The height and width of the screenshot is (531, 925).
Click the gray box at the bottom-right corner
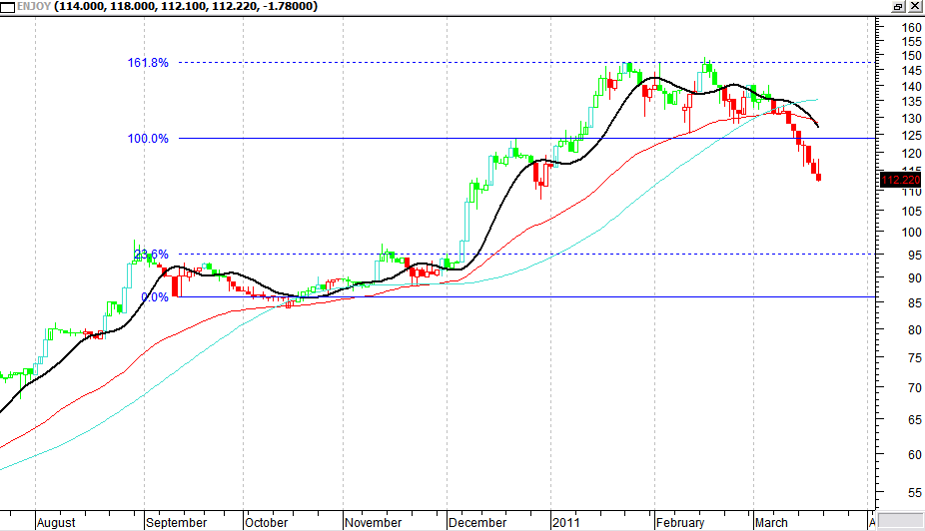point(901,520)
